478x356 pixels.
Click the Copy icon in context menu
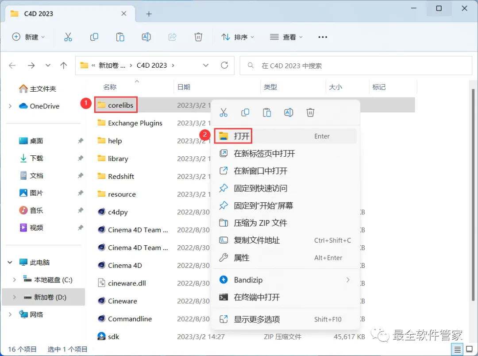(x=245, y=112)
